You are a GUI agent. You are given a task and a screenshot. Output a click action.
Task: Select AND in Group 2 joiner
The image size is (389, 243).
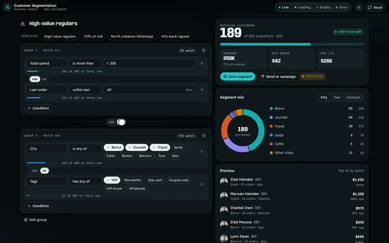[x=35, y=171]
